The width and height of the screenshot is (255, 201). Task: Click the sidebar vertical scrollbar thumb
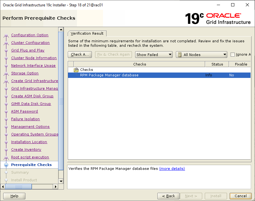click(61, 101)
